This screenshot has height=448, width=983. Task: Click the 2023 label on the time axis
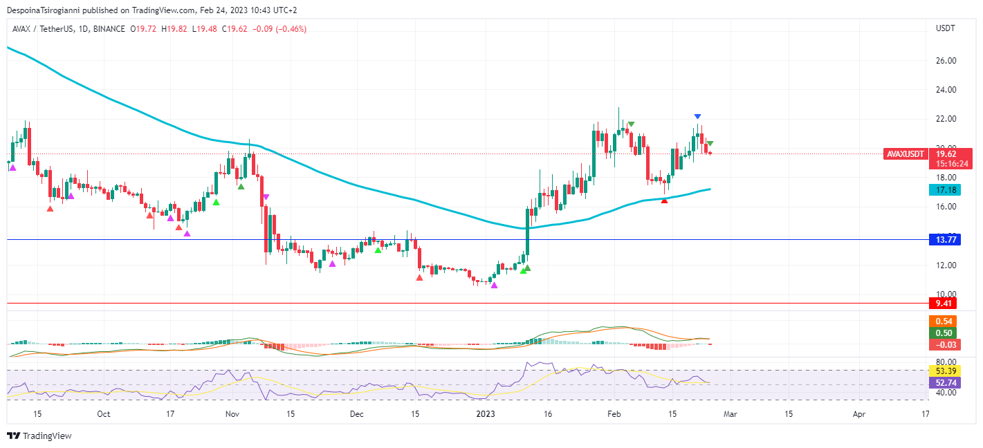click(486, 414)
